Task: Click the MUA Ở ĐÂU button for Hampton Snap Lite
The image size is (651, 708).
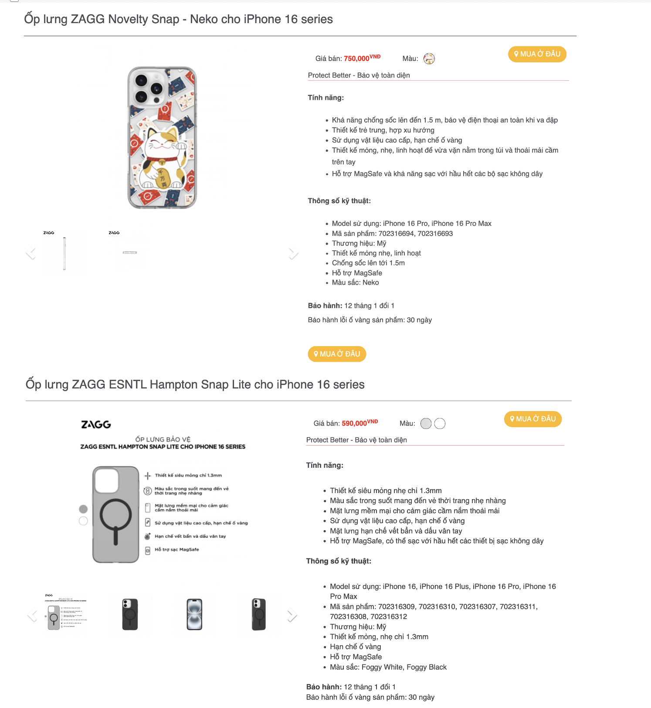Action: coord(533,419)
